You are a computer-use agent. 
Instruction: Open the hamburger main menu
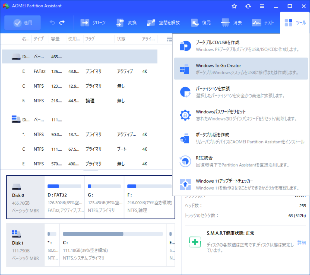[x=262, y=6]
